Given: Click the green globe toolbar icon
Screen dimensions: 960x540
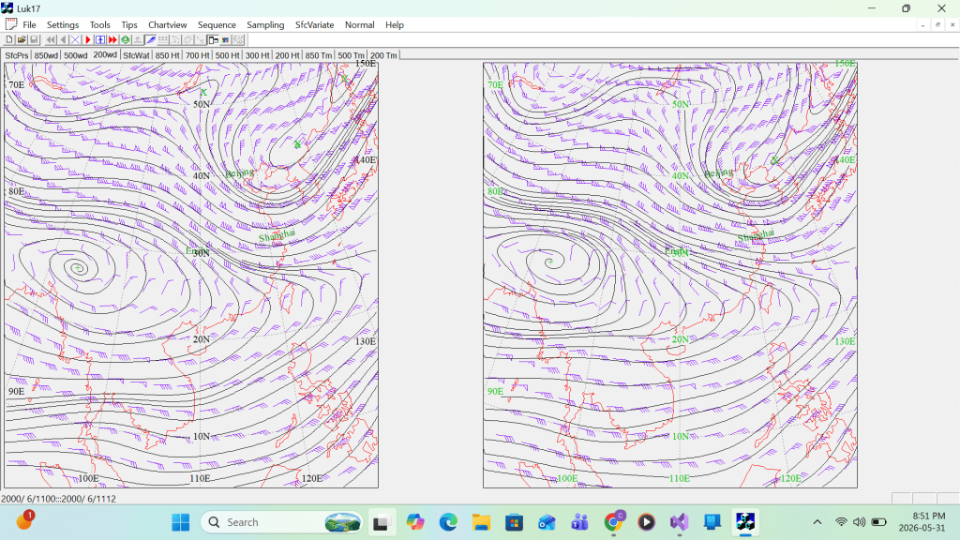Looking at the screenshot, I should coord(126,39).
